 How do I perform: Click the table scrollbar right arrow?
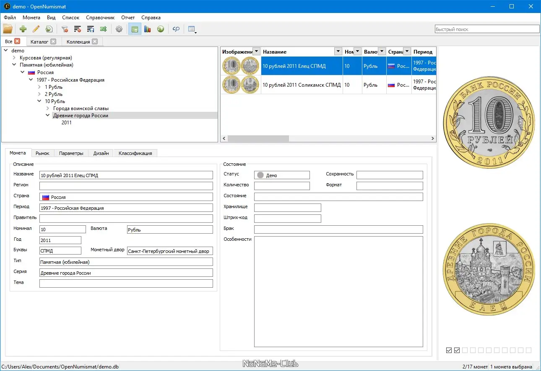click(x=433, y=138)
